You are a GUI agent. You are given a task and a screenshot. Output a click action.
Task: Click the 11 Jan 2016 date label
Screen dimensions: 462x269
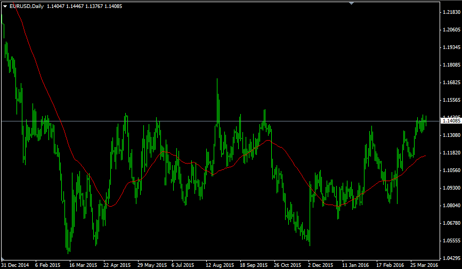(x=355, y=265)
